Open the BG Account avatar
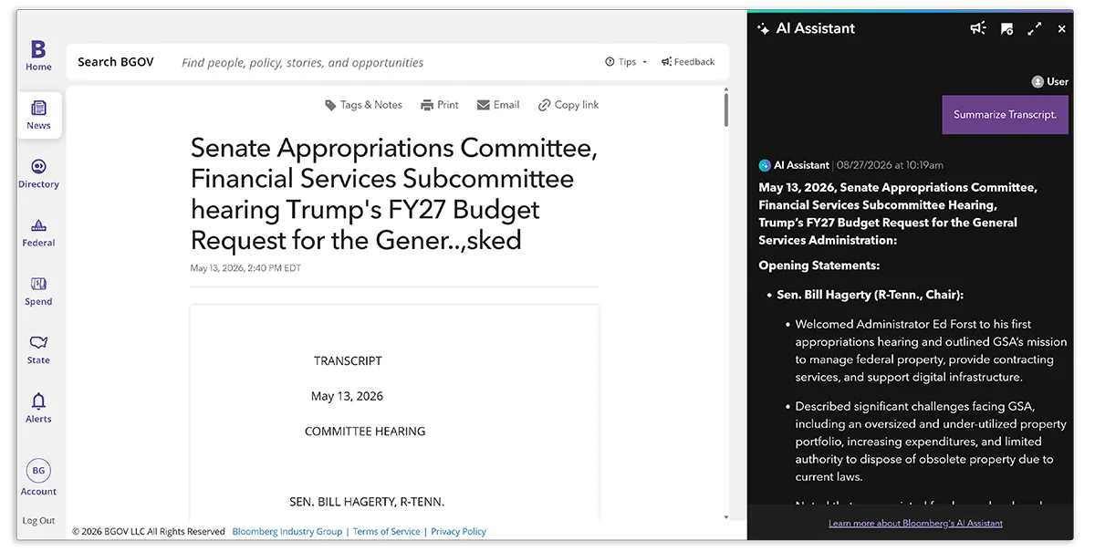1095x552 pixels. (x=38, y=471)
